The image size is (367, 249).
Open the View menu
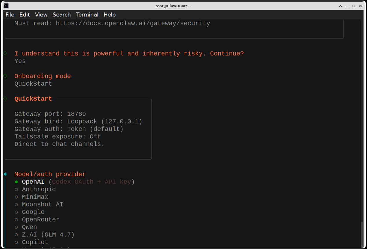tap(41, 14)
